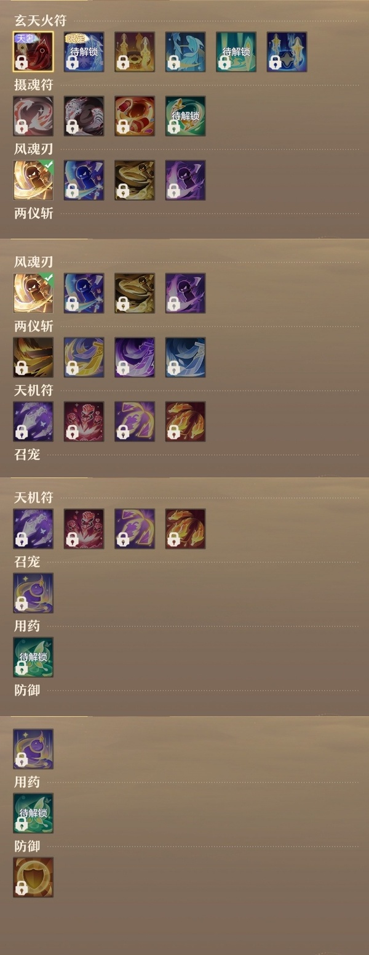Image resolution: width=369 pixels, height=955 pixels.
Task: Pick the golden-brown locked 玄天火符 skin
Action: [x=134, y=52]
